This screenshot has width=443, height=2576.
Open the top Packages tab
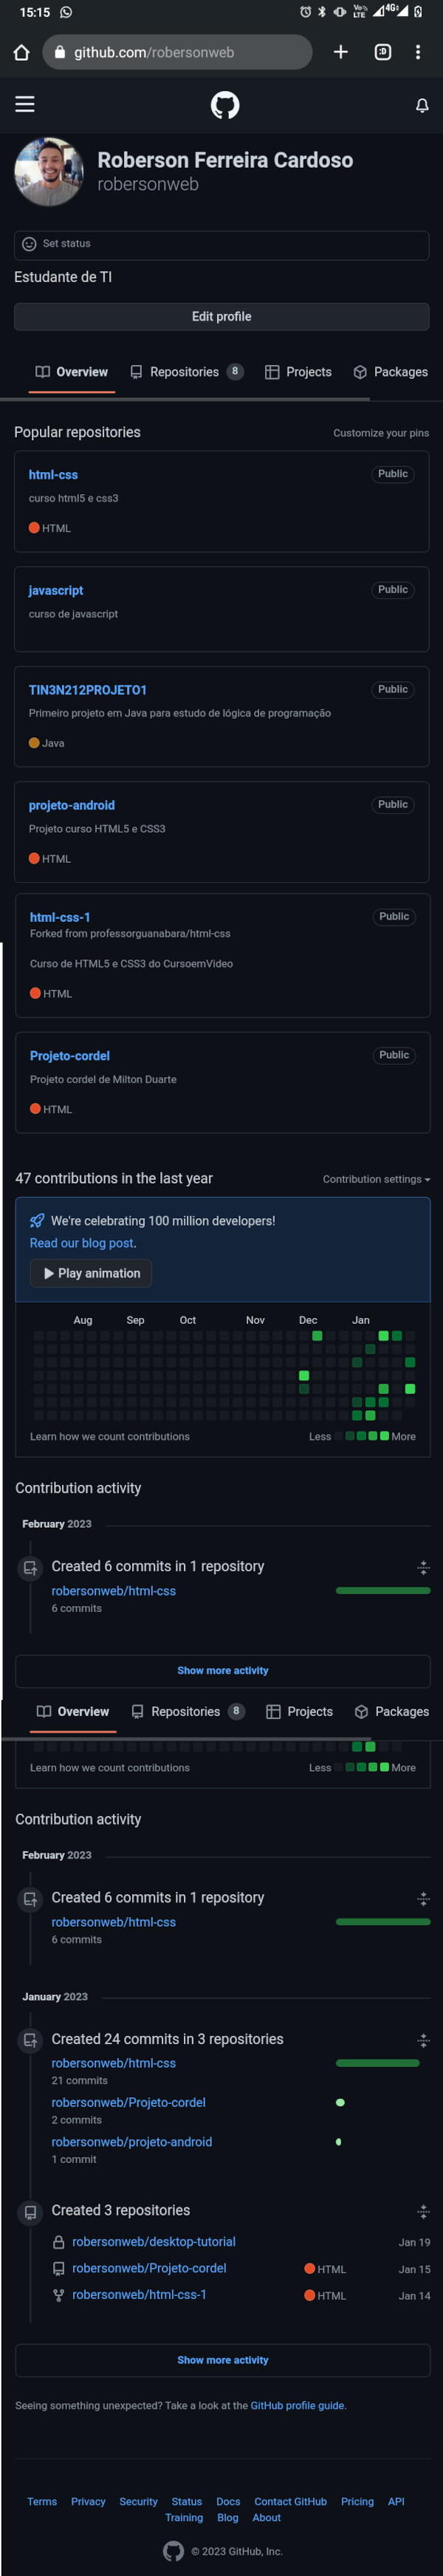pos(390,372)
